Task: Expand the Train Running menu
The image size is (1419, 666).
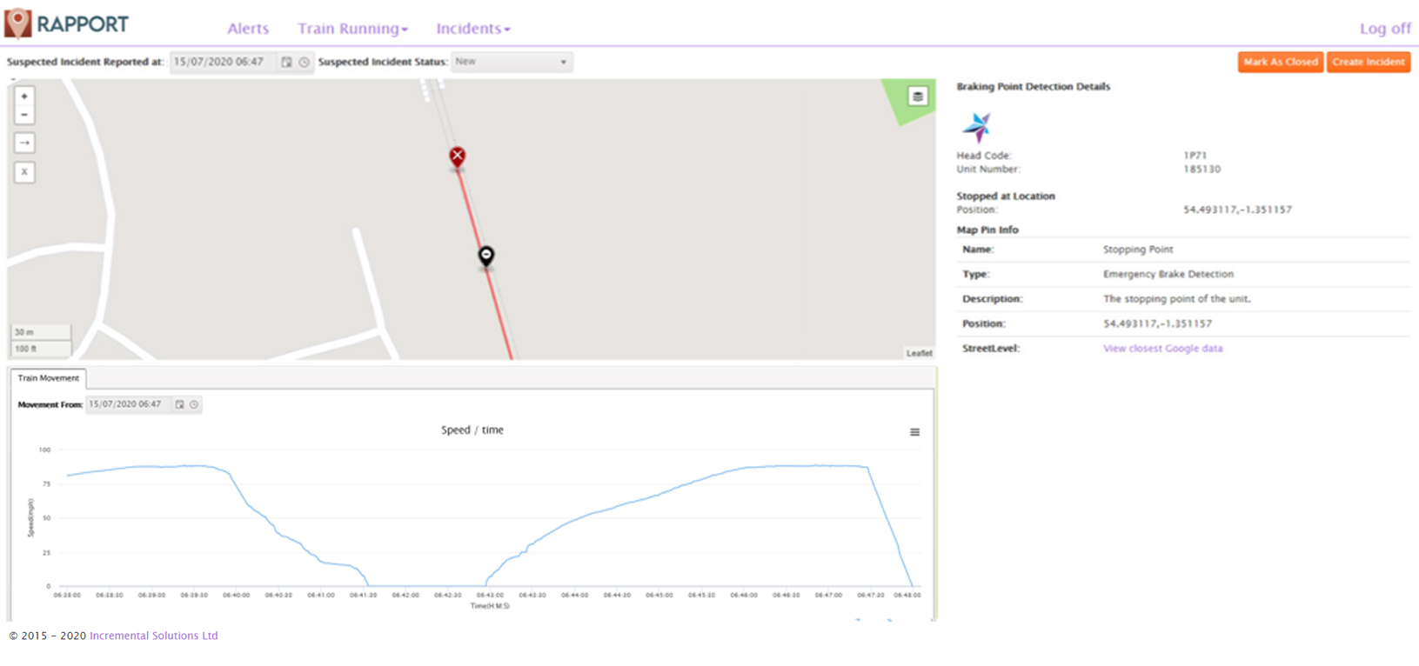Action: pyautogui.click(x=352, y=29)
